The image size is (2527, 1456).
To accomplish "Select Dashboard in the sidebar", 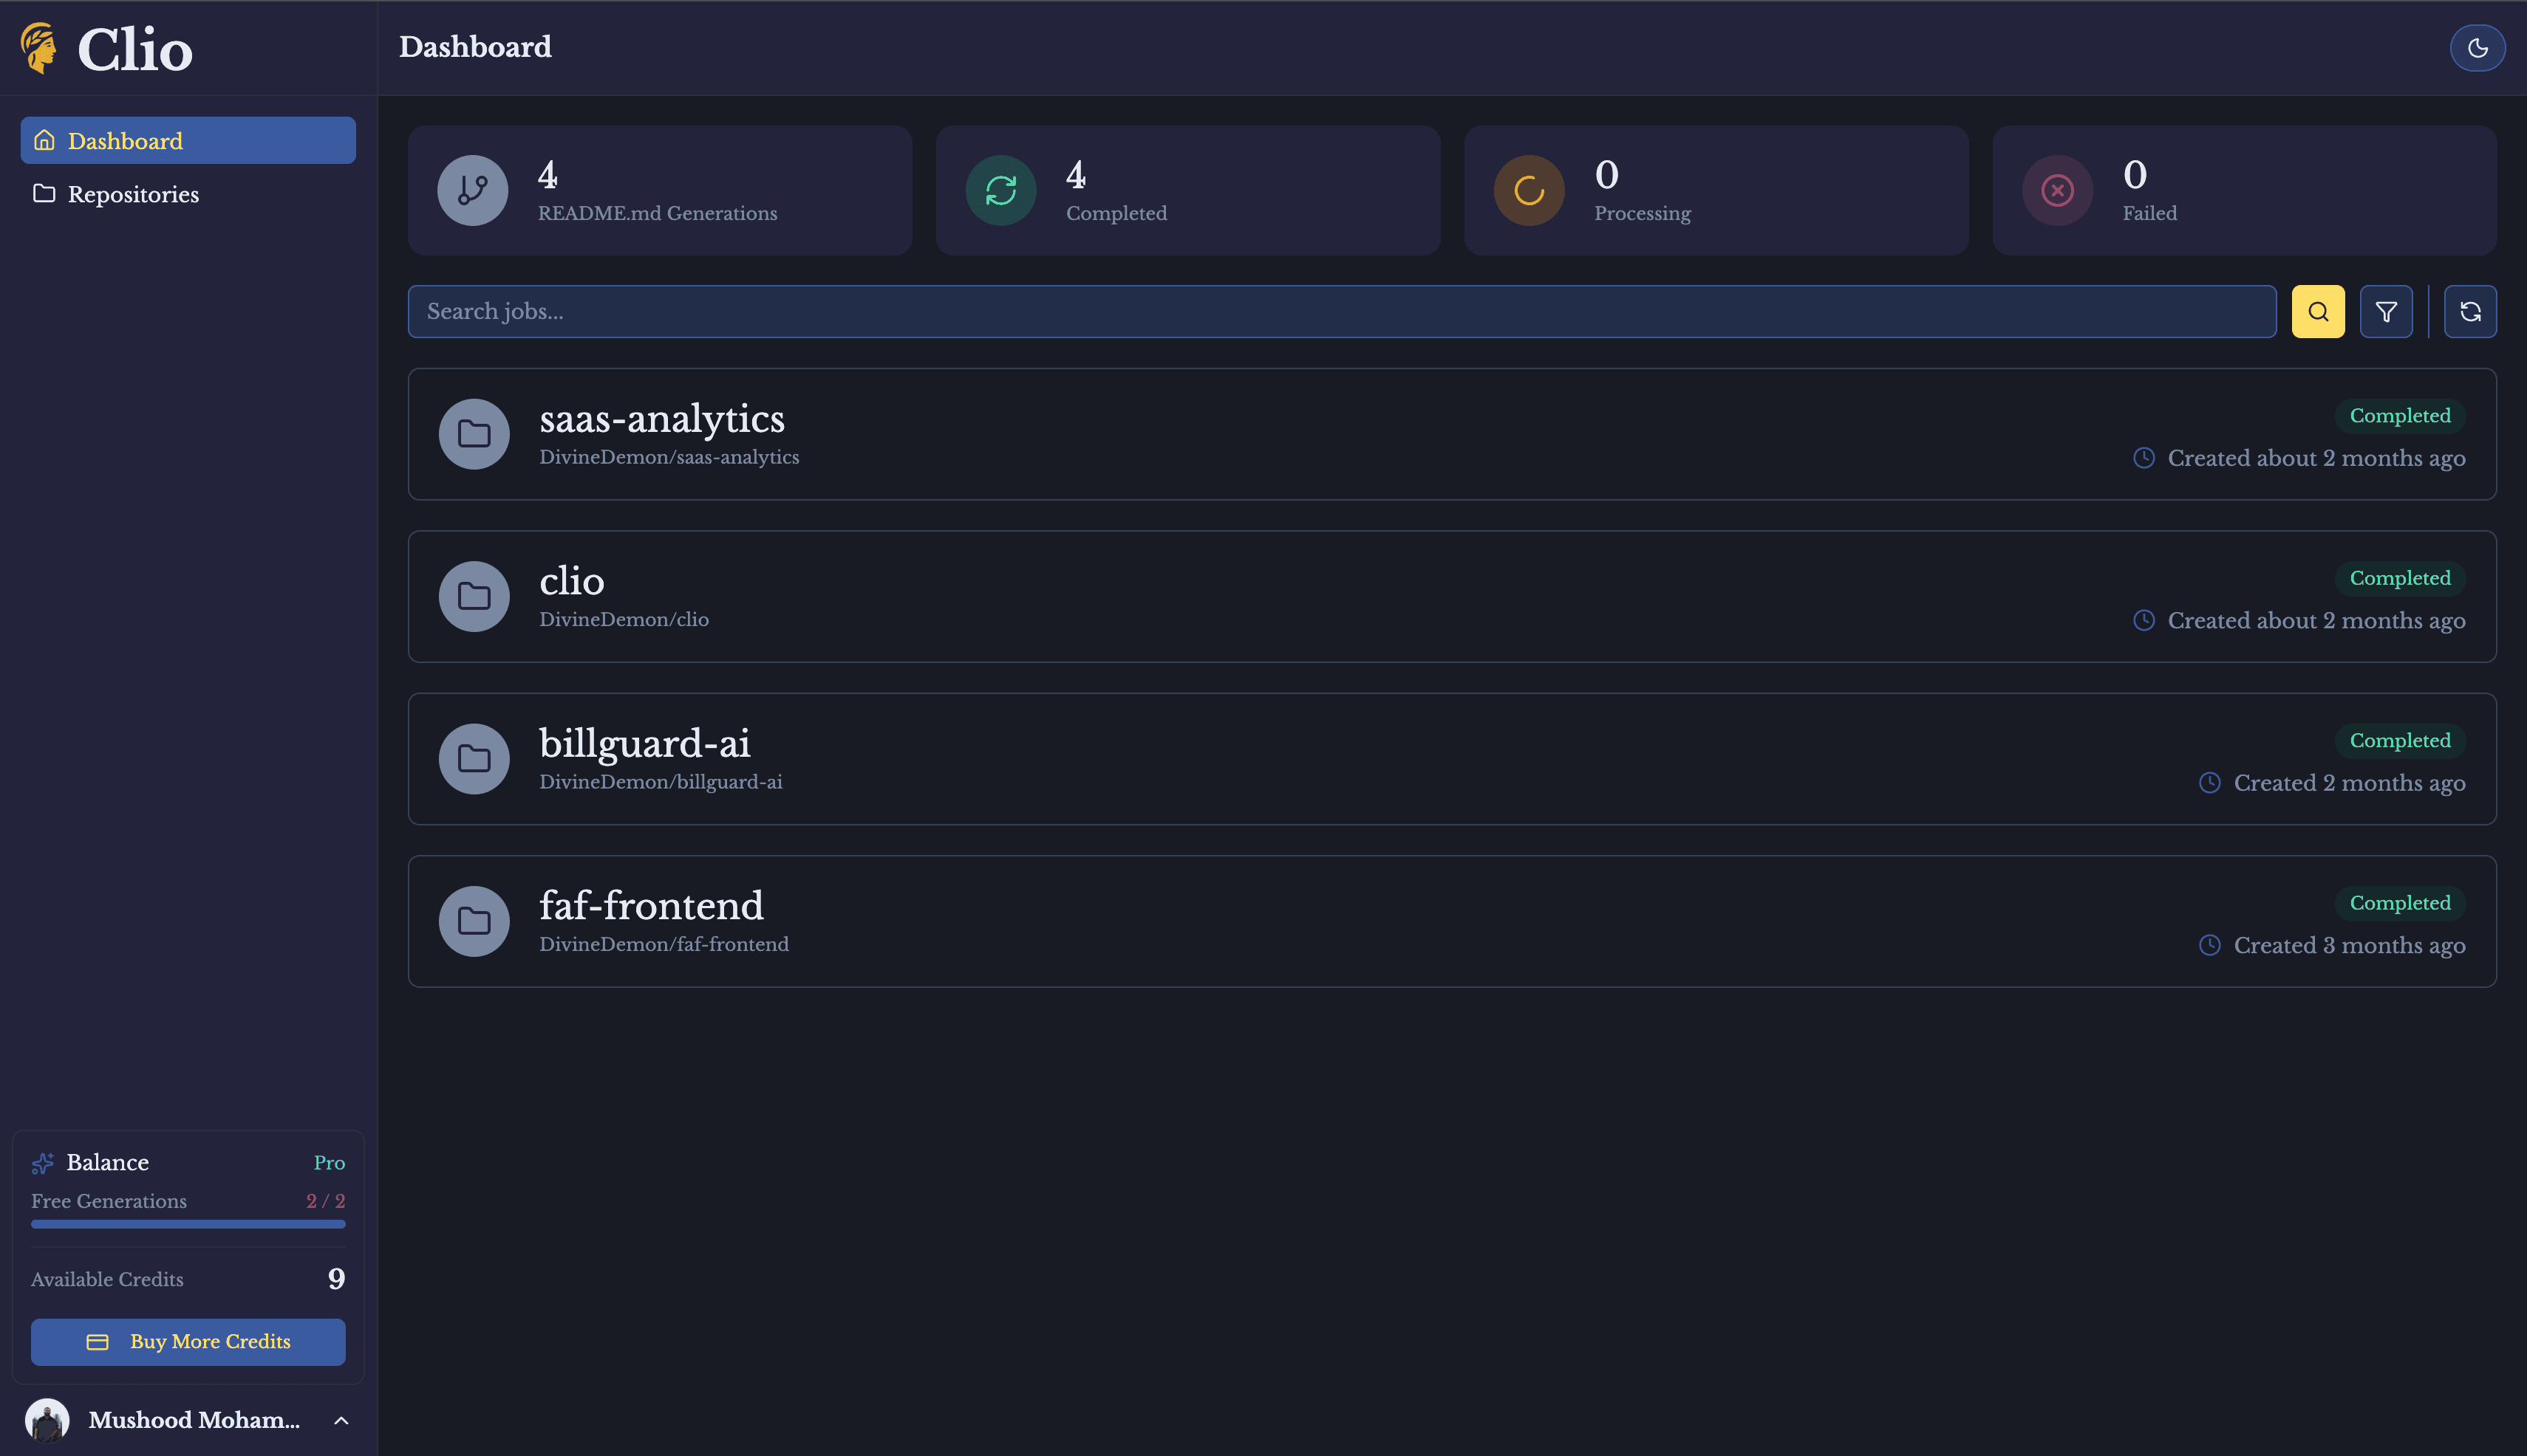I will tap(125, 140).
